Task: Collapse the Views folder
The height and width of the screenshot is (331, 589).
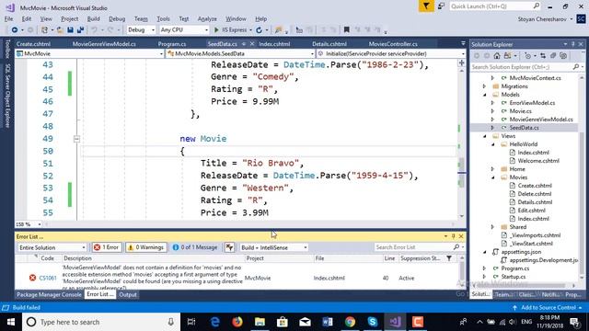Action: (x=485, y=136)
